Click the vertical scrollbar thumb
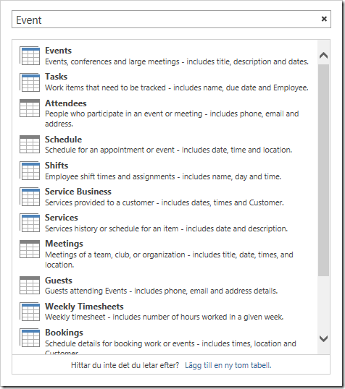This screenshot has height=389, width=345. pos(323,170)
